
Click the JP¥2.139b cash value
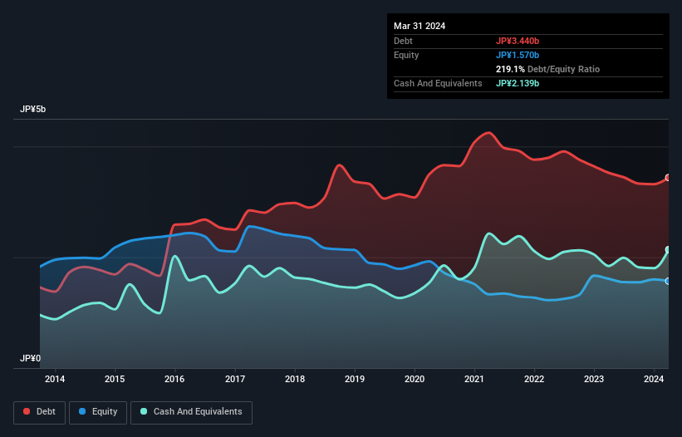pos(518,83)
